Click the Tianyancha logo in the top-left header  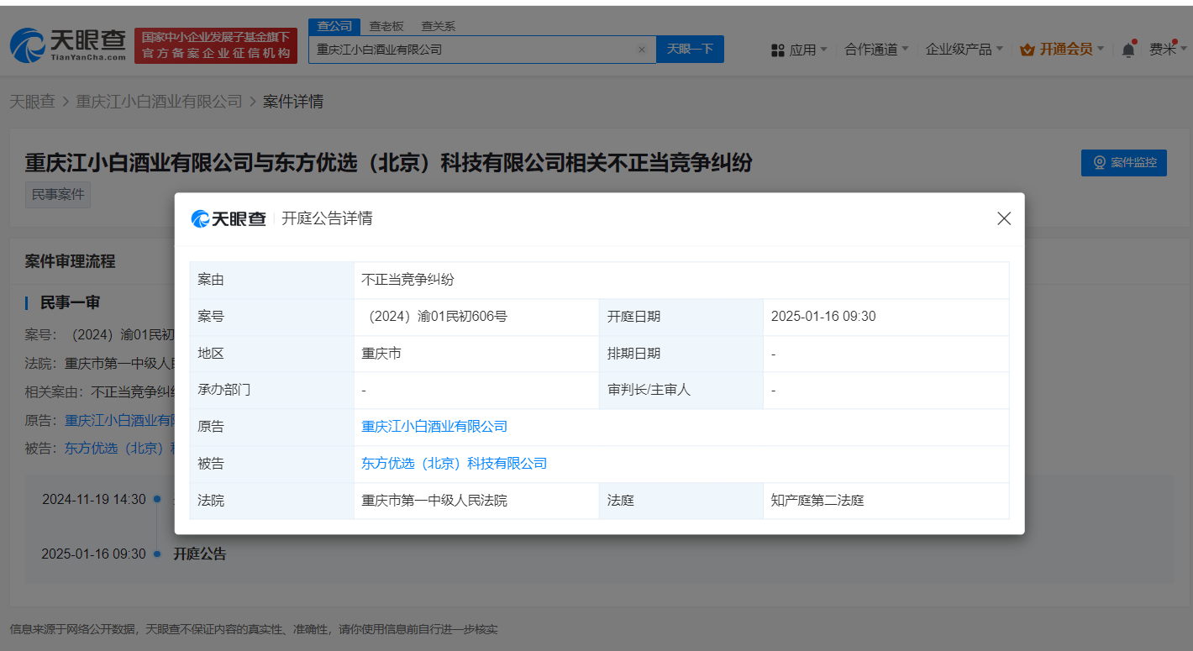click(67, 45)
